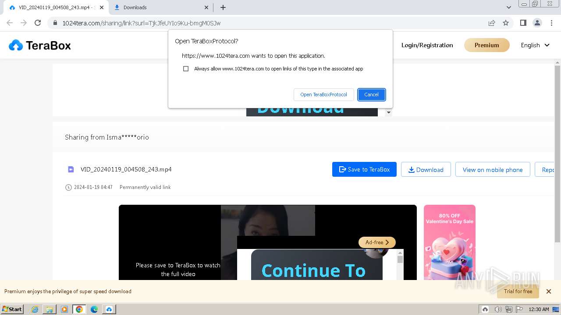Click View on mobile phone button
The height and width of the screenshot is (315, 561).
(x=493, y=169)
